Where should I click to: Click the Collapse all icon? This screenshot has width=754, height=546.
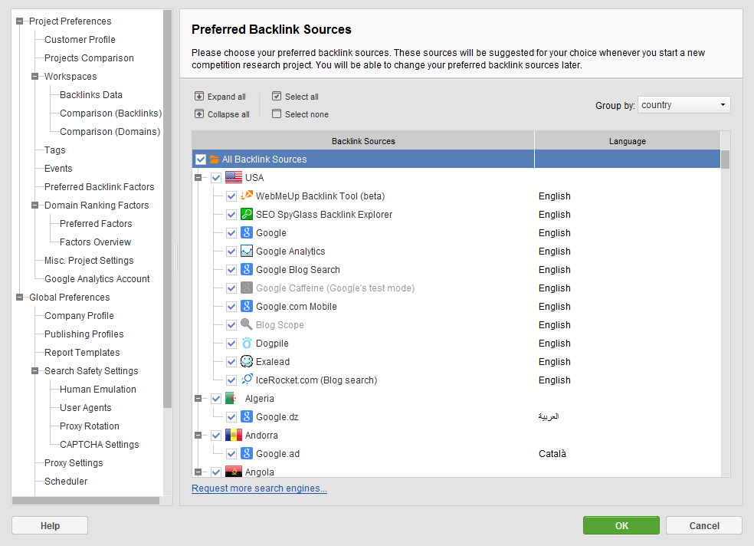coord(199,114)
